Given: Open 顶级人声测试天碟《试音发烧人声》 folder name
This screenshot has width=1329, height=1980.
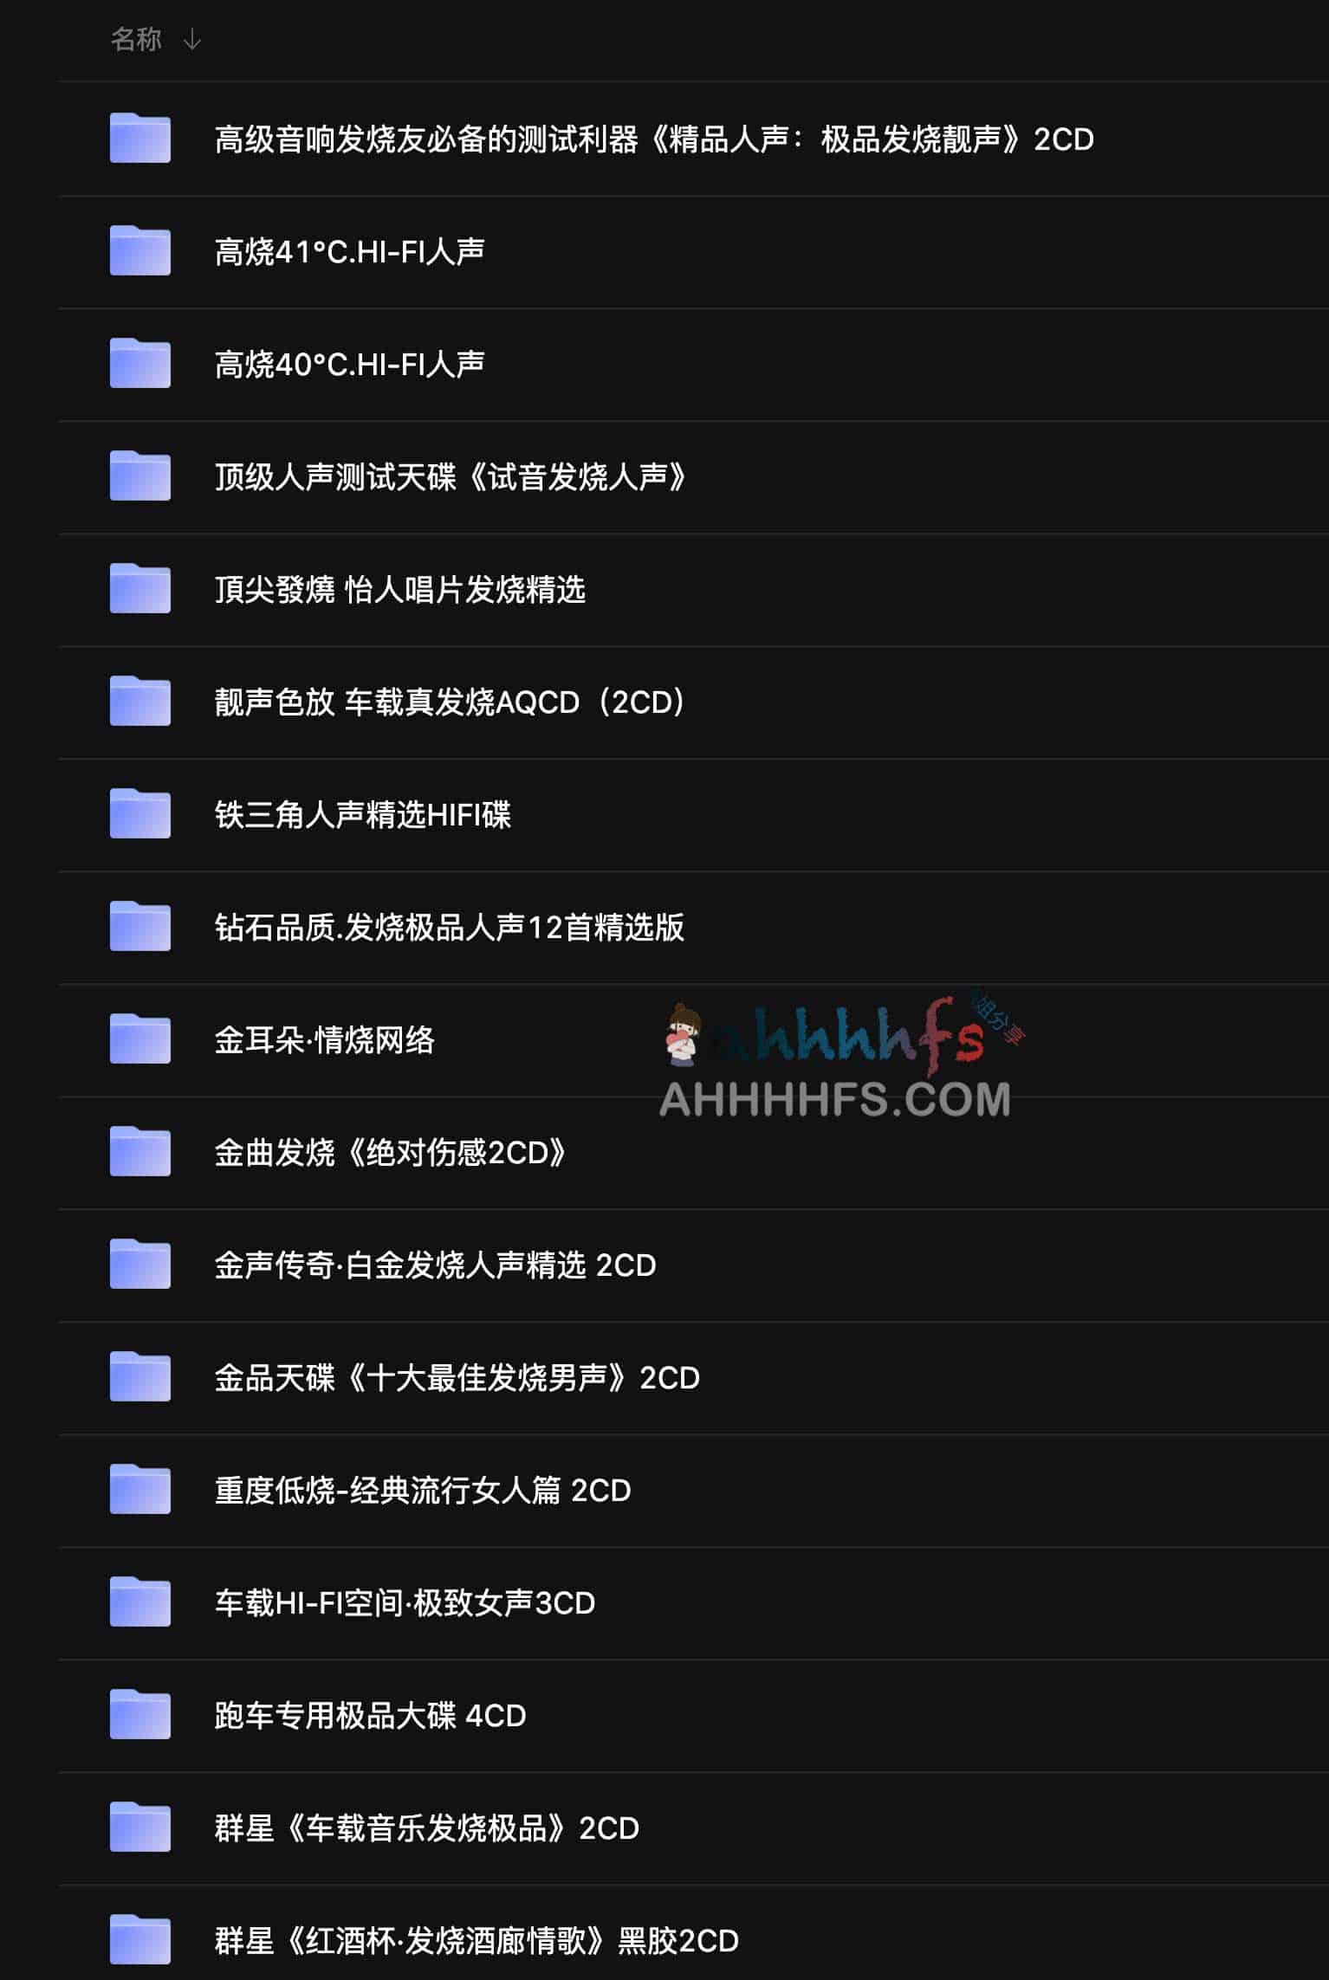Looking at the screenshot, I should pyautogui.click(x=451, y=476).
